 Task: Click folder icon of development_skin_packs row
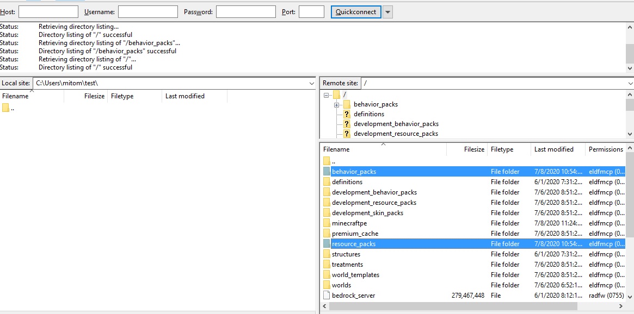pyautogui.click(x=327, y=213)
